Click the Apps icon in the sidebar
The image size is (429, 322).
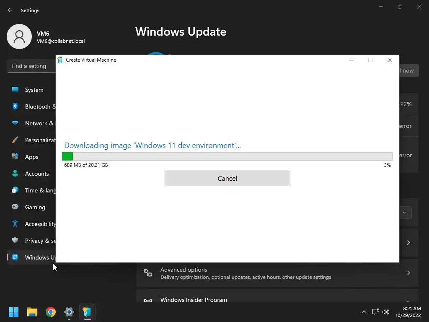coord(15,157)
